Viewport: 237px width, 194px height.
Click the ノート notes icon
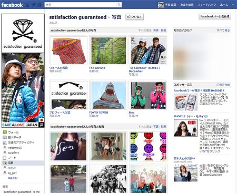(x=5, y=158)
